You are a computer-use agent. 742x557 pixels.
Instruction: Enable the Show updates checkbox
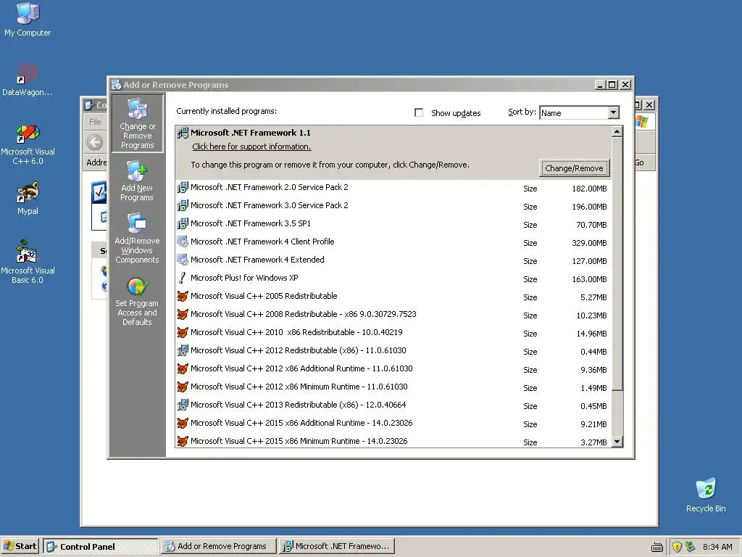[x=419, y=112]
